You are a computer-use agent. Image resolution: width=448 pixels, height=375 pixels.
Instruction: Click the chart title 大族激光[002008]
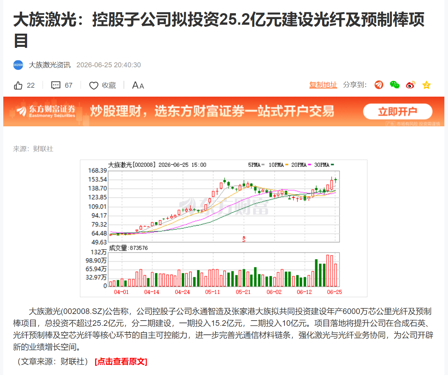click(x=132, y=165)
